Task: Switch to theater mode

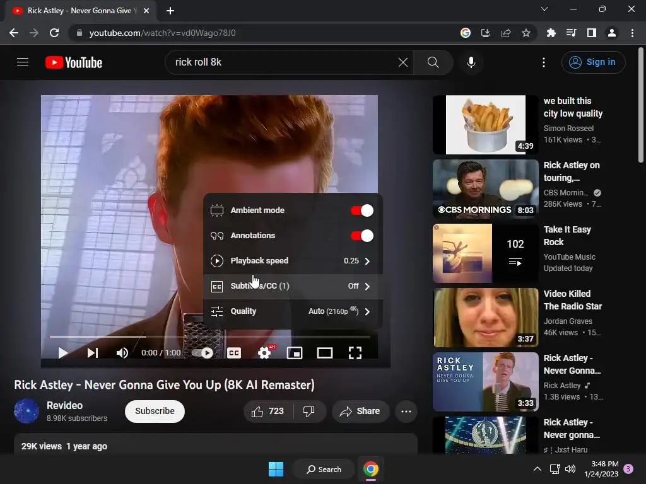Action: 325,353
